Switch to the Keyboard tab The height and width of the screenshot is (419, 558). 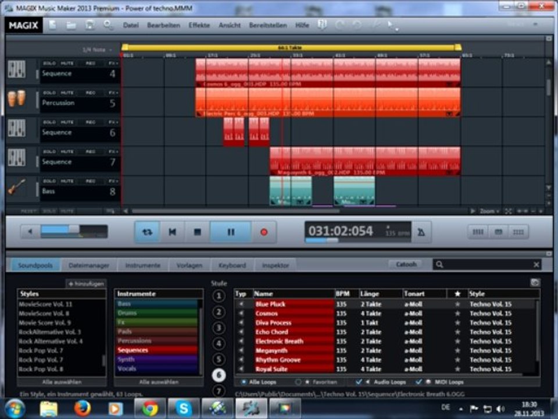pyautogui.click(x=232, y=265)
